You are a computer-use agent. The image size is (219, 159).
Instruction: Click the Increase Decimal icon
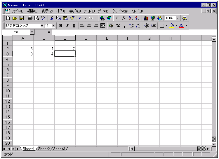[131, 26]
